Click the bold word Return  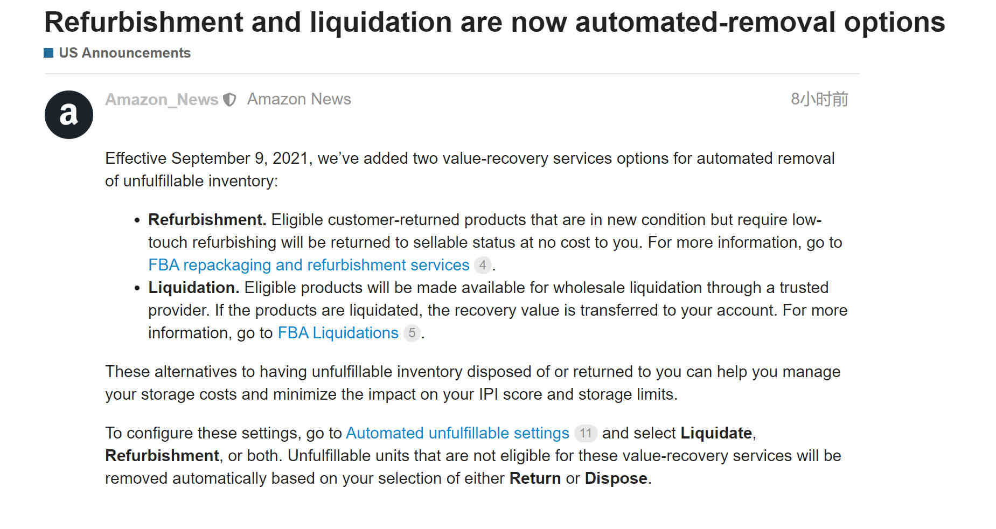535,478
